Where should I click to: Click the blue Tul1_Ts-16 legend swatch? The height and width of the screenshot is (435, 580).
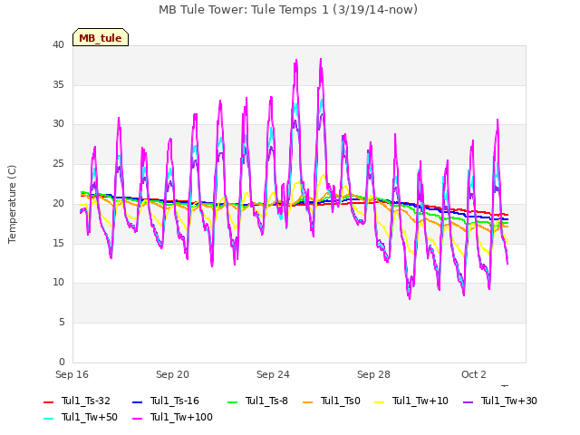(x=137, y=402)
